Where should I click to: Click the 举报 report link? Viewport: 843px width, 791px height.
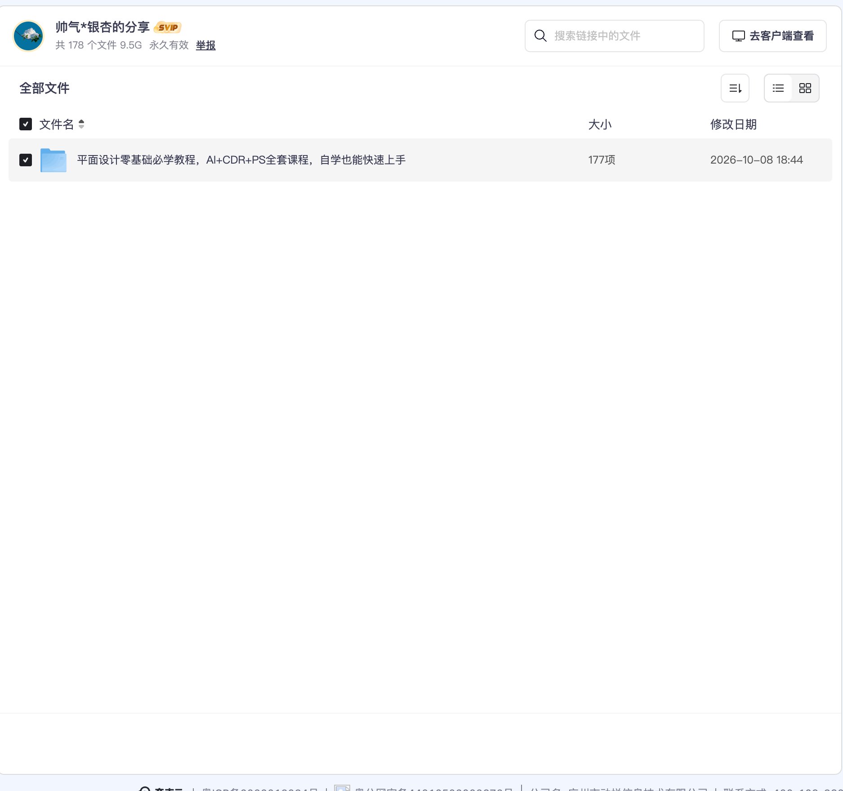[206, 45]
